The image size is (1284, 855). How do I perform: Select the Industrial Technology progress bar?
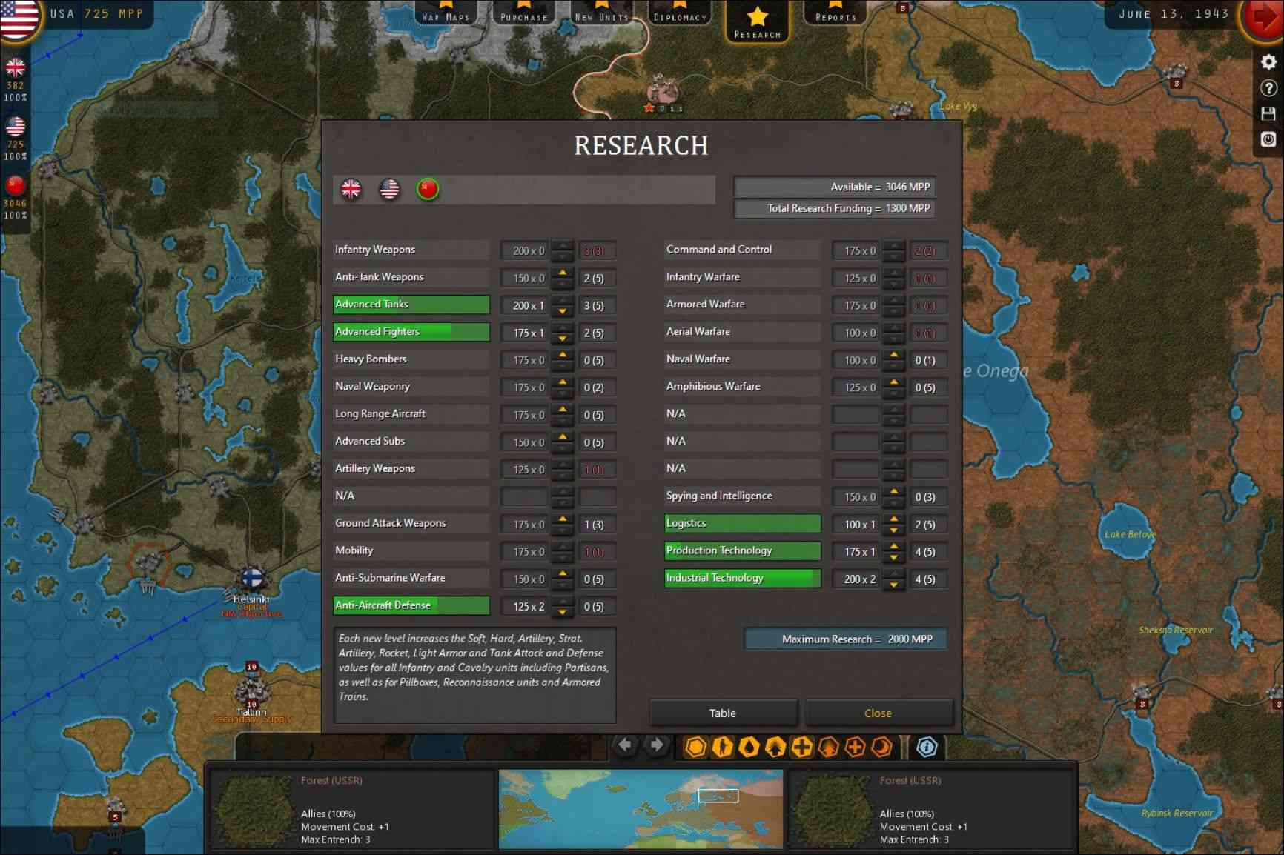[743, 578]
